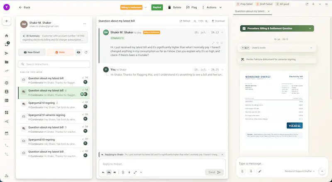Image resolution: width=332 pixels, height=182 pixels.
Task: Open inbox icon with 7 badge
Action: point(7,44)
